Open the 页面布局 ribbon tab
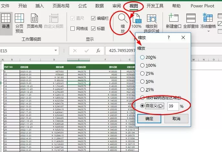This screenshot has height=152, width=222. coord(61,6)
